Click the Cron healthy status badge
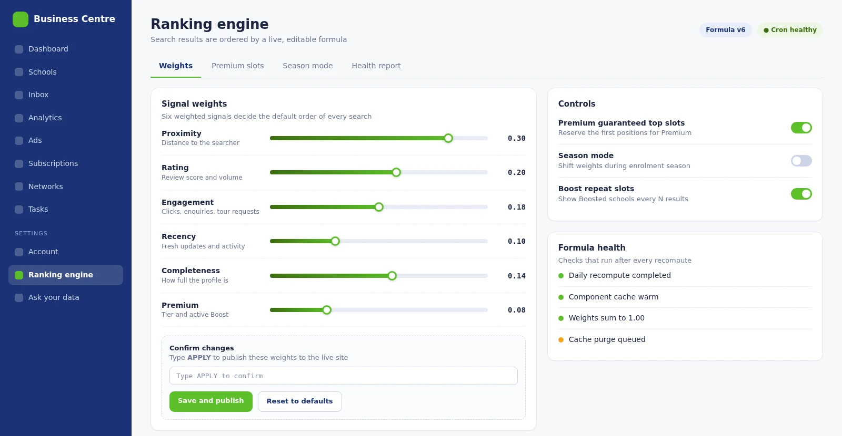The image size is (842, 436). 790,30
